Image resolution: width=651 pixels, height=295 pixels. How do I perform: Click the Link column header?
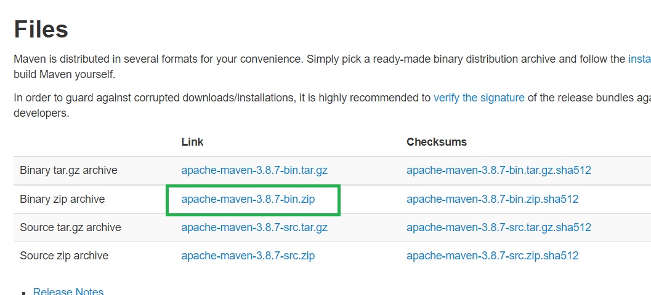[x=192, y=142]
